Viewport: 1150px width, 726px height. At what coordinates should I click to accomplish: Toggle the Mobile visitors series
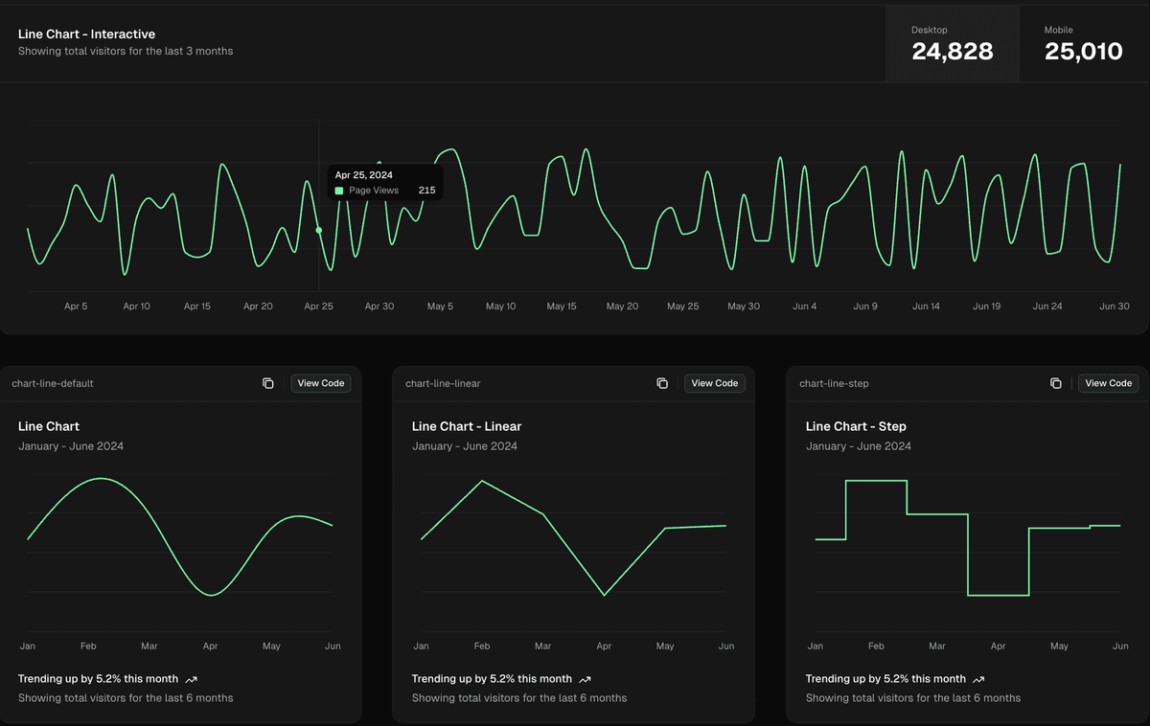(1084, 43)
